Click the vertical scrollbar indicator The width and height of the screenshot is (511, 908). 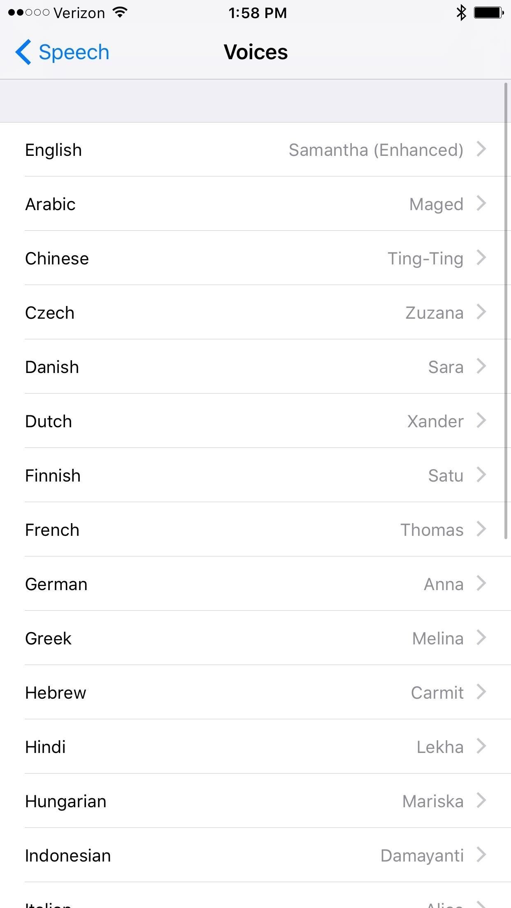(506, 311)
